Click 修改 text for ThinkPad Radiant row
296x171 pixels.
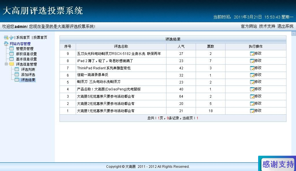[x=258, y=68]
